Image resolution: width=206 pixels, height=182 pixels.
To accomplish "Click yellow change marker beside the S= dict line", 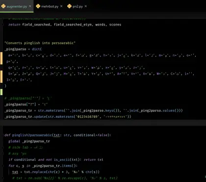I will coord(1,77).
